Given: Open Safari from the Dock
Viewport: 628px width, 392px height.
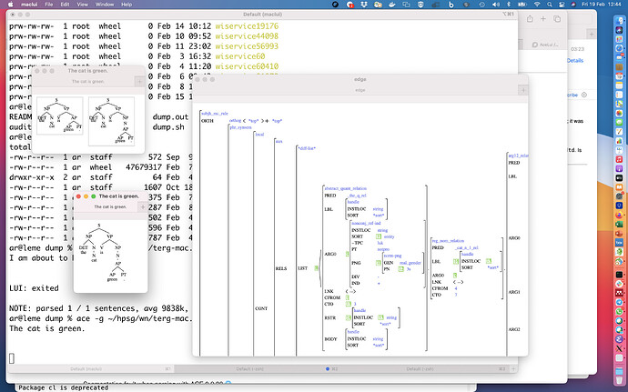Looking at the screenshot, I should click(x=619, y=48).
